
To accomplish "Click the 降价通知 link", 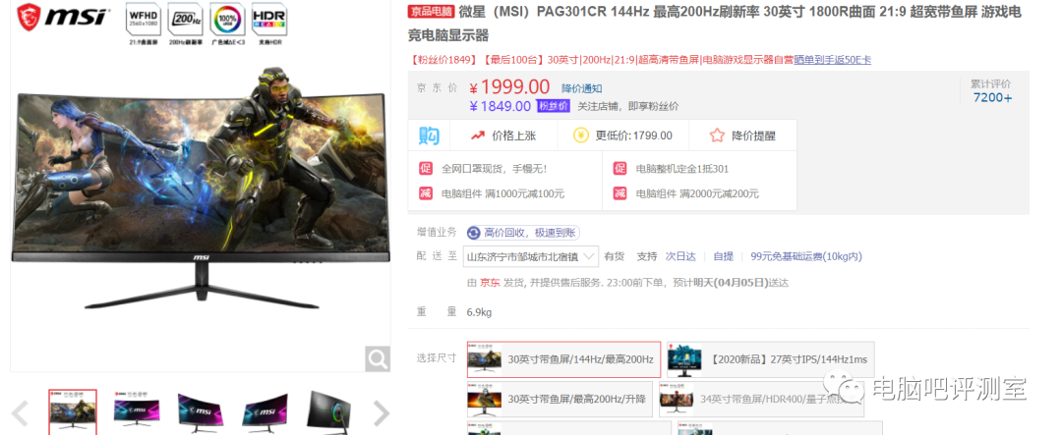I will [582, 88].
